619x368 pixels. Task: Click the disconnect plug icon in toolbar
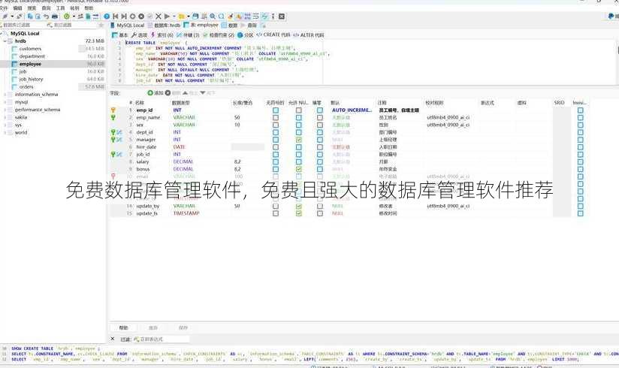click(20, 17)
